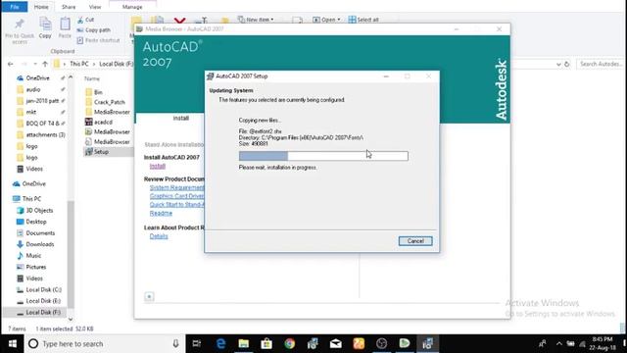Select the Setup file in list
This screenshot has width=627, height=353.
pos(97,152)
